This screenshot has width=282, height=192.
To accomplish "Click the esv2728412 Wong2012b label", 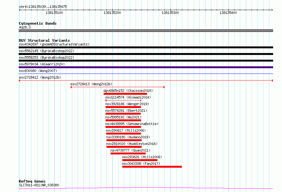I will (40, 77).
